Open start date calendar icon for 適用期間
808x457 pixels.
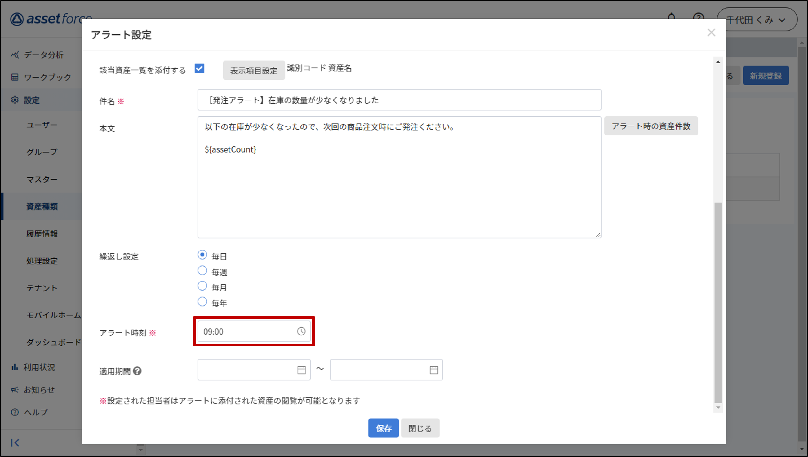coord(301,370)
